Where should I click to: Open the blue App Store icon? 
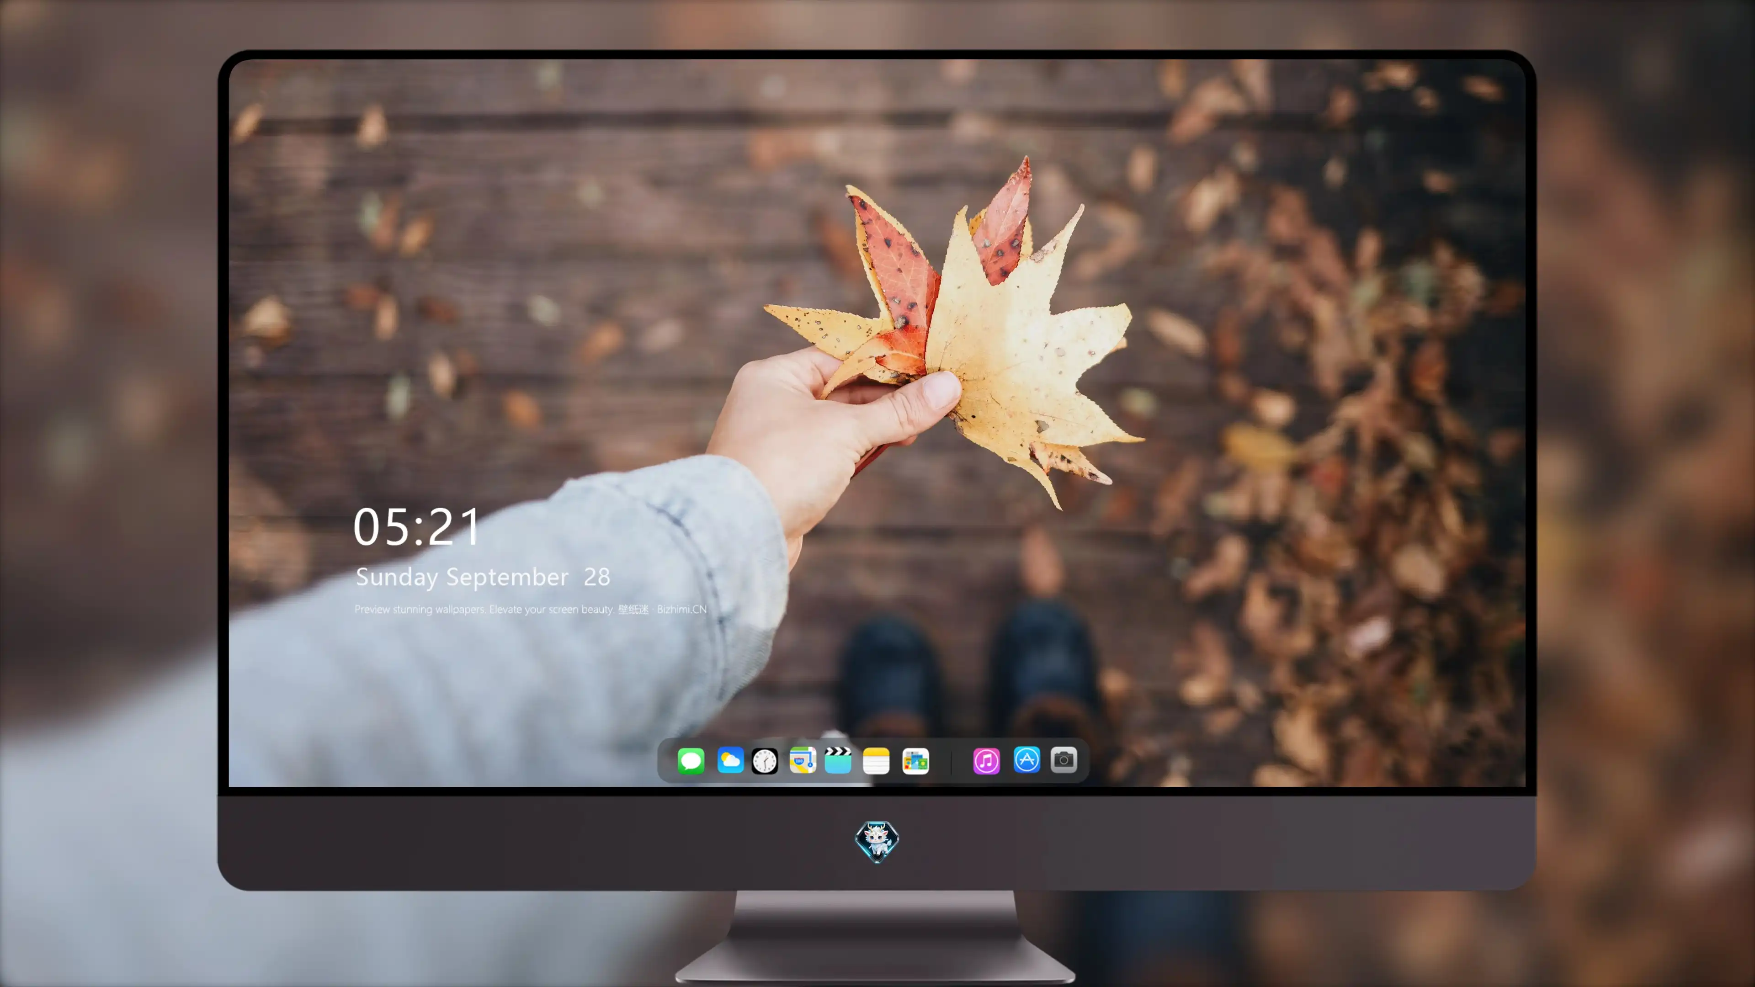click(1026, 759)
